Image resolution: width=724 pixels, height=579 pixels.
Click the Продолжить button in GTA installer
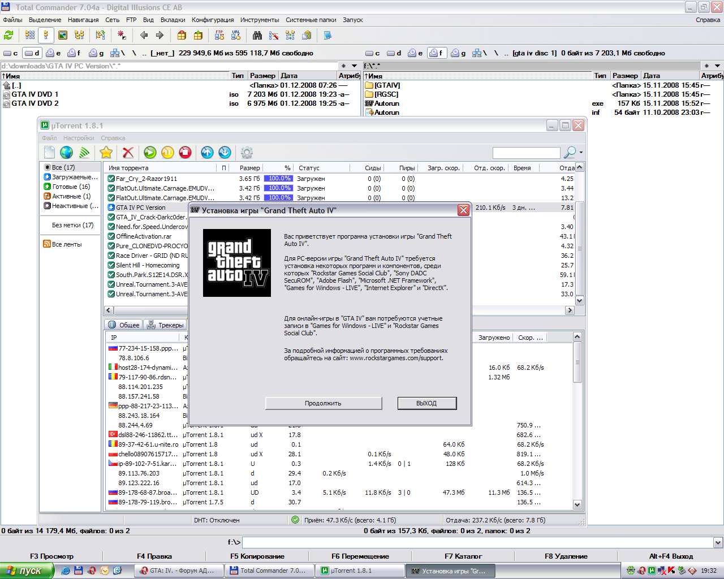tap(324, 403)
